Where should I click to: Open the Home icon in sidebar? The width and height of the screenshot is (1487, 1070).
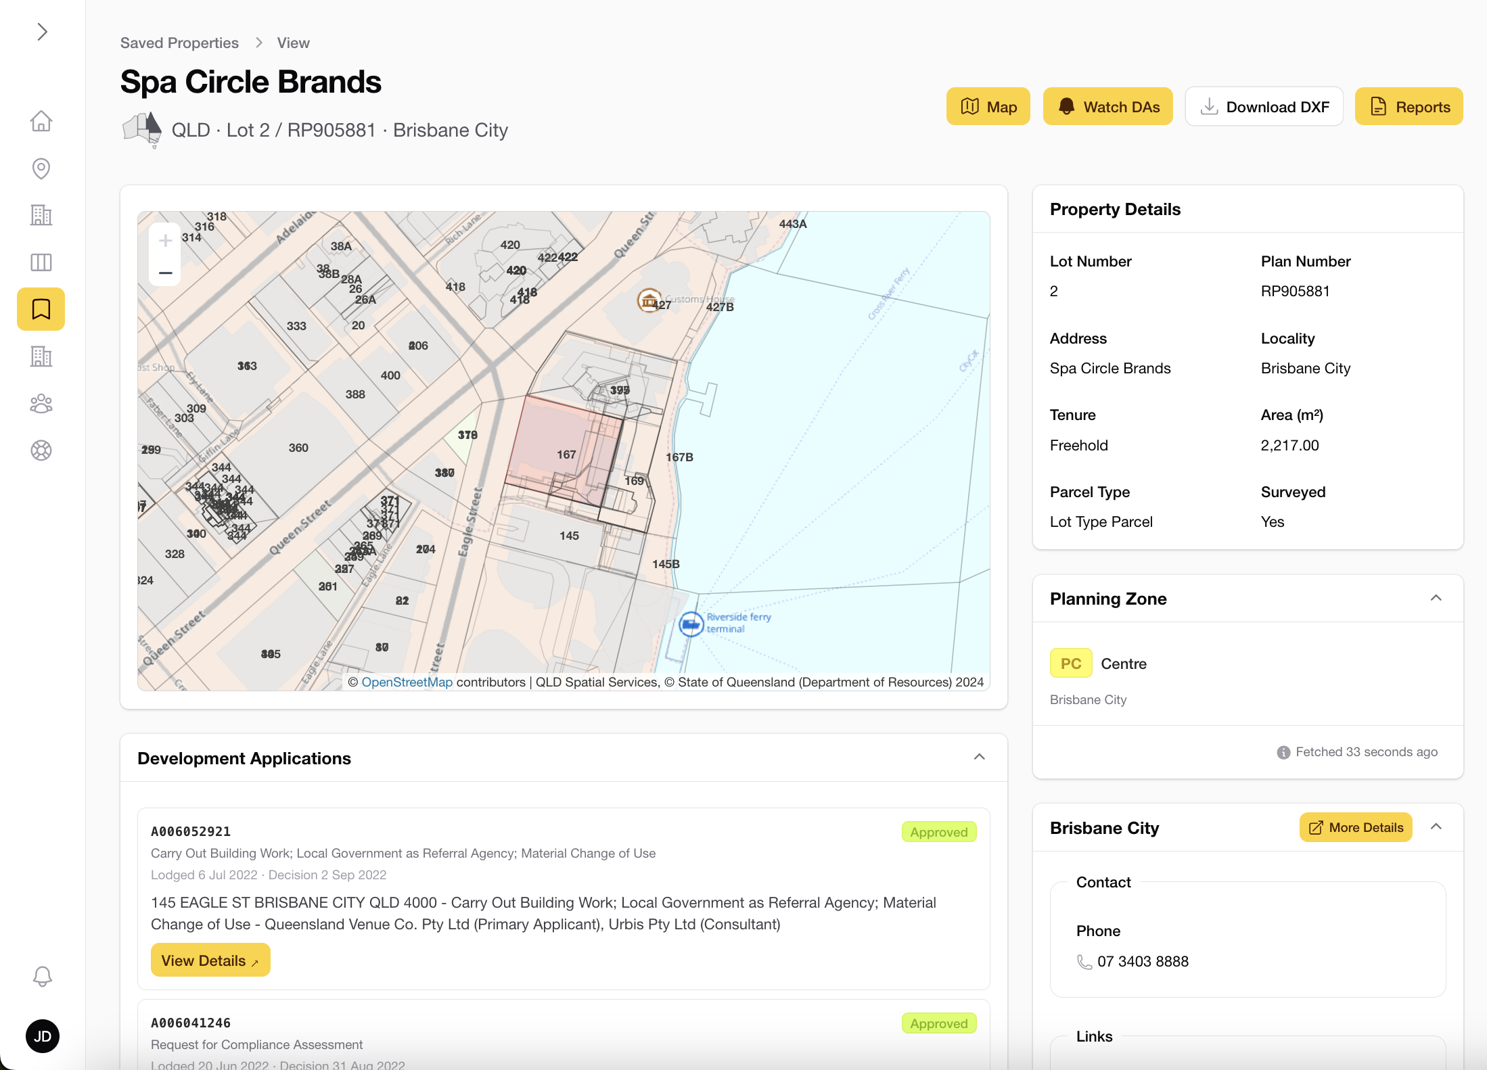tap(41, 121)
